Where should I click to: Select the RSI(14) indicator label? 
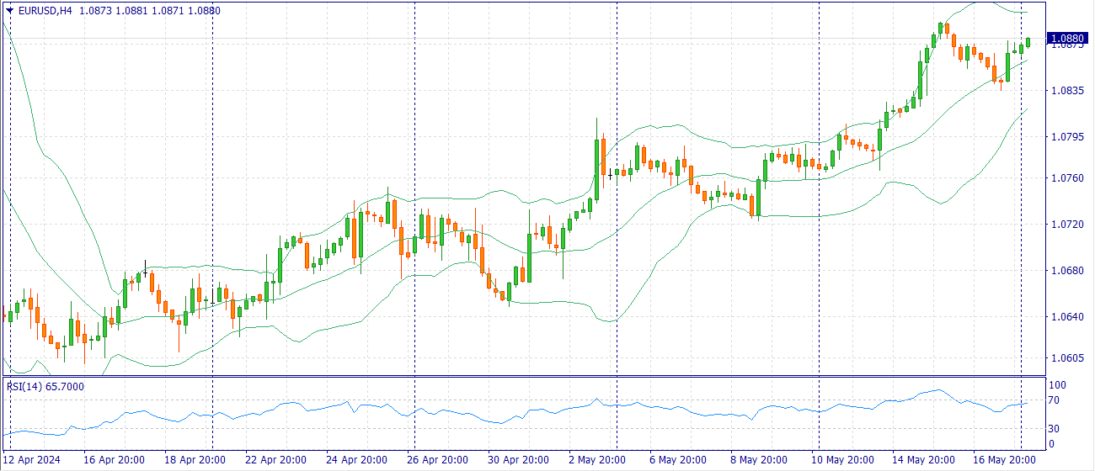click(24, 386)
